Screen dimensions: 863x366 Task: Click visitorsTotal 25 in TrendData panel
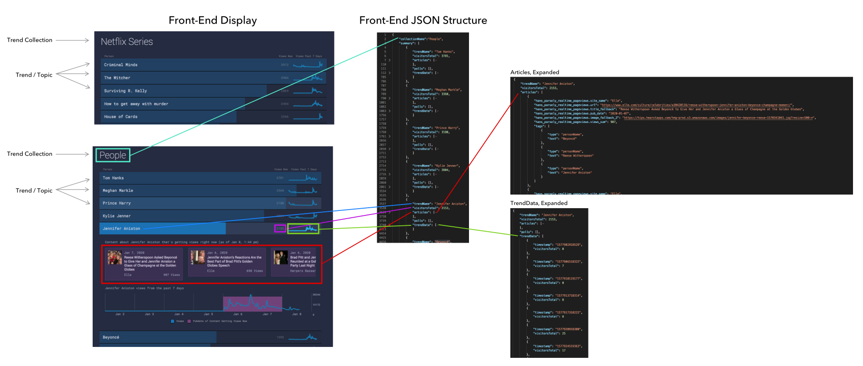click(x=549, y=333)
